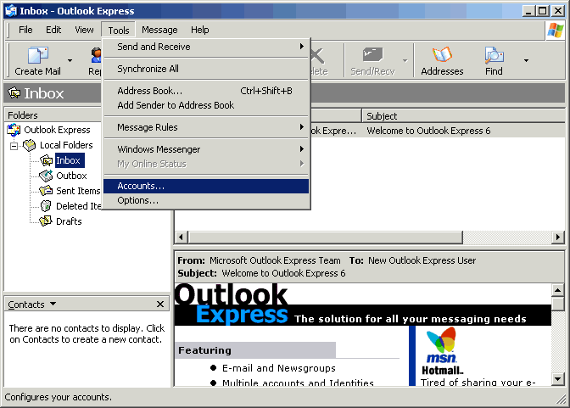Screen dimensions: 570x408
Task: Click the Featuring heading in the preview
Action: click(204, 350)
